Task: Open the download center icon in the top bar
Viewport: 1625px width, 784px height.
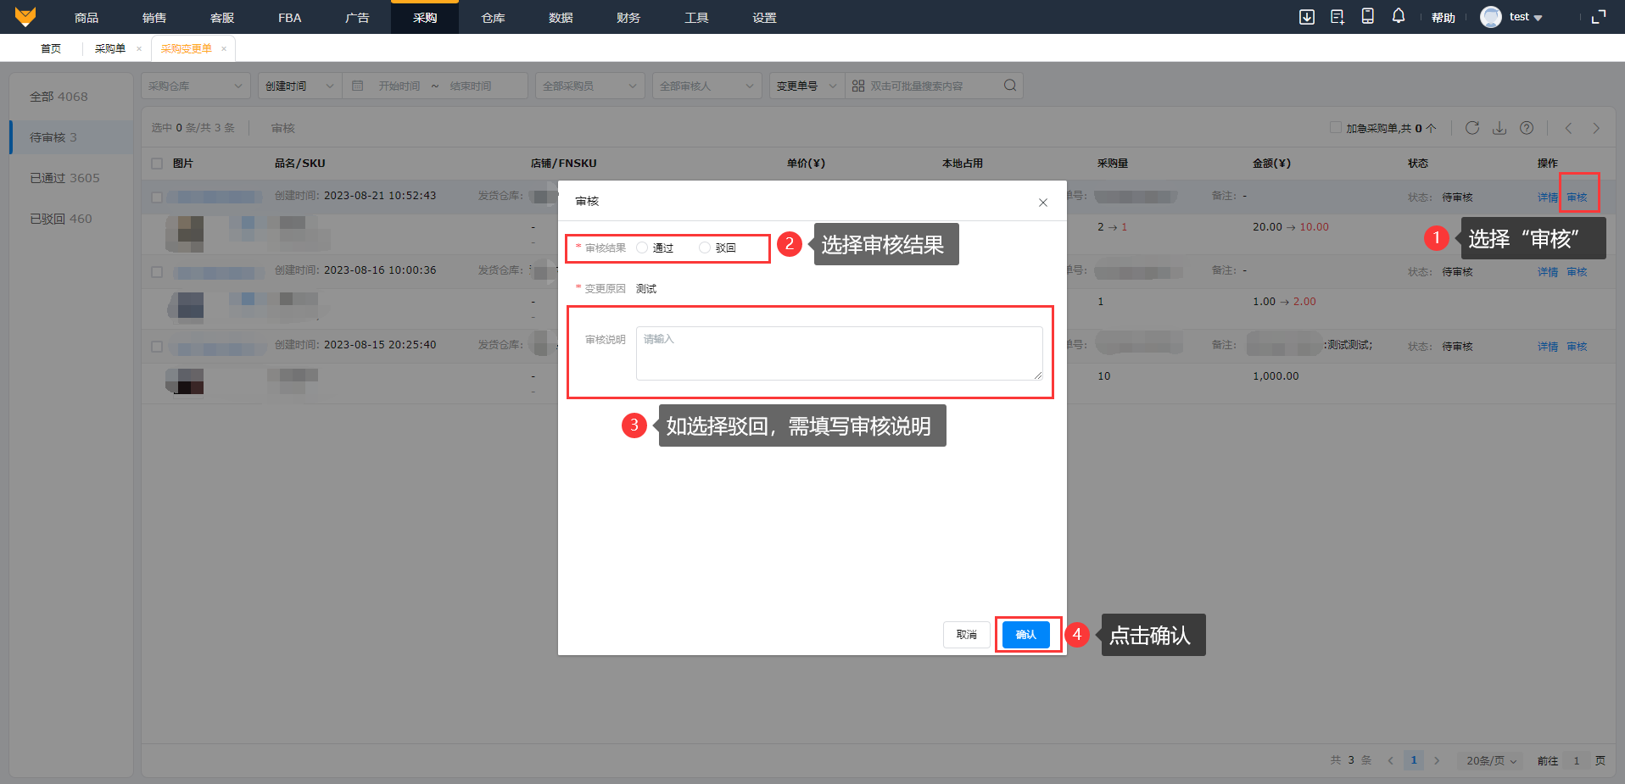Action: coord(1307,17)
